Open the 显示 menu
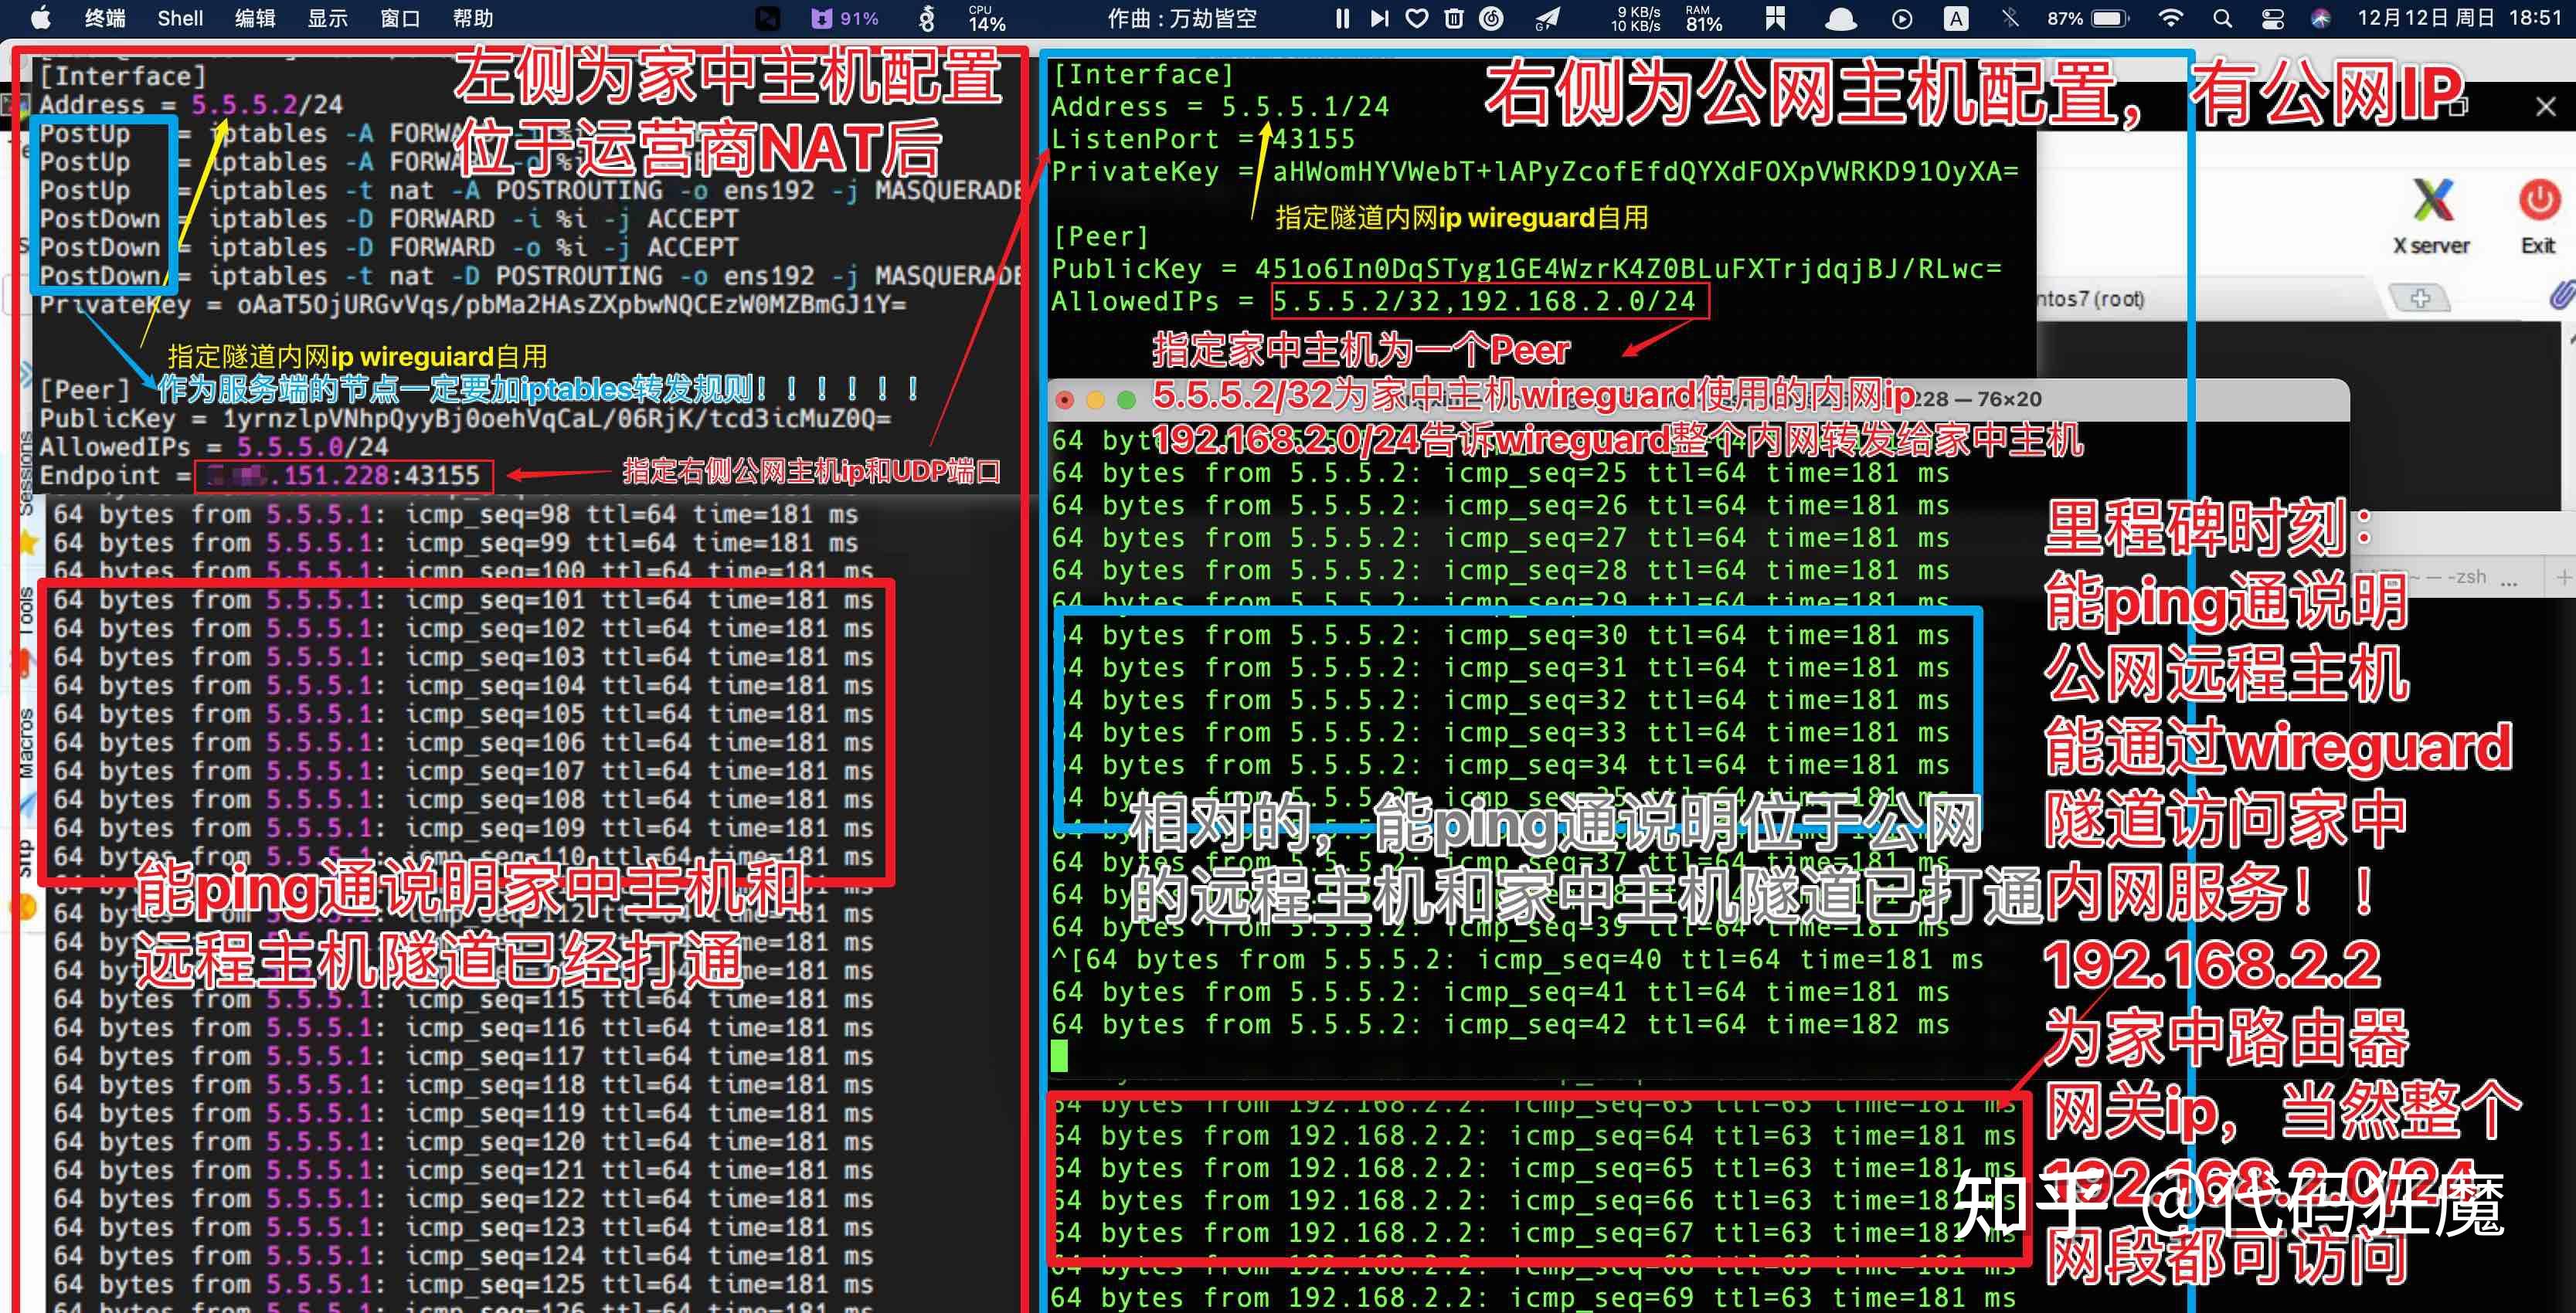This screenshot has height=1313, width=2576. point(327,18)
